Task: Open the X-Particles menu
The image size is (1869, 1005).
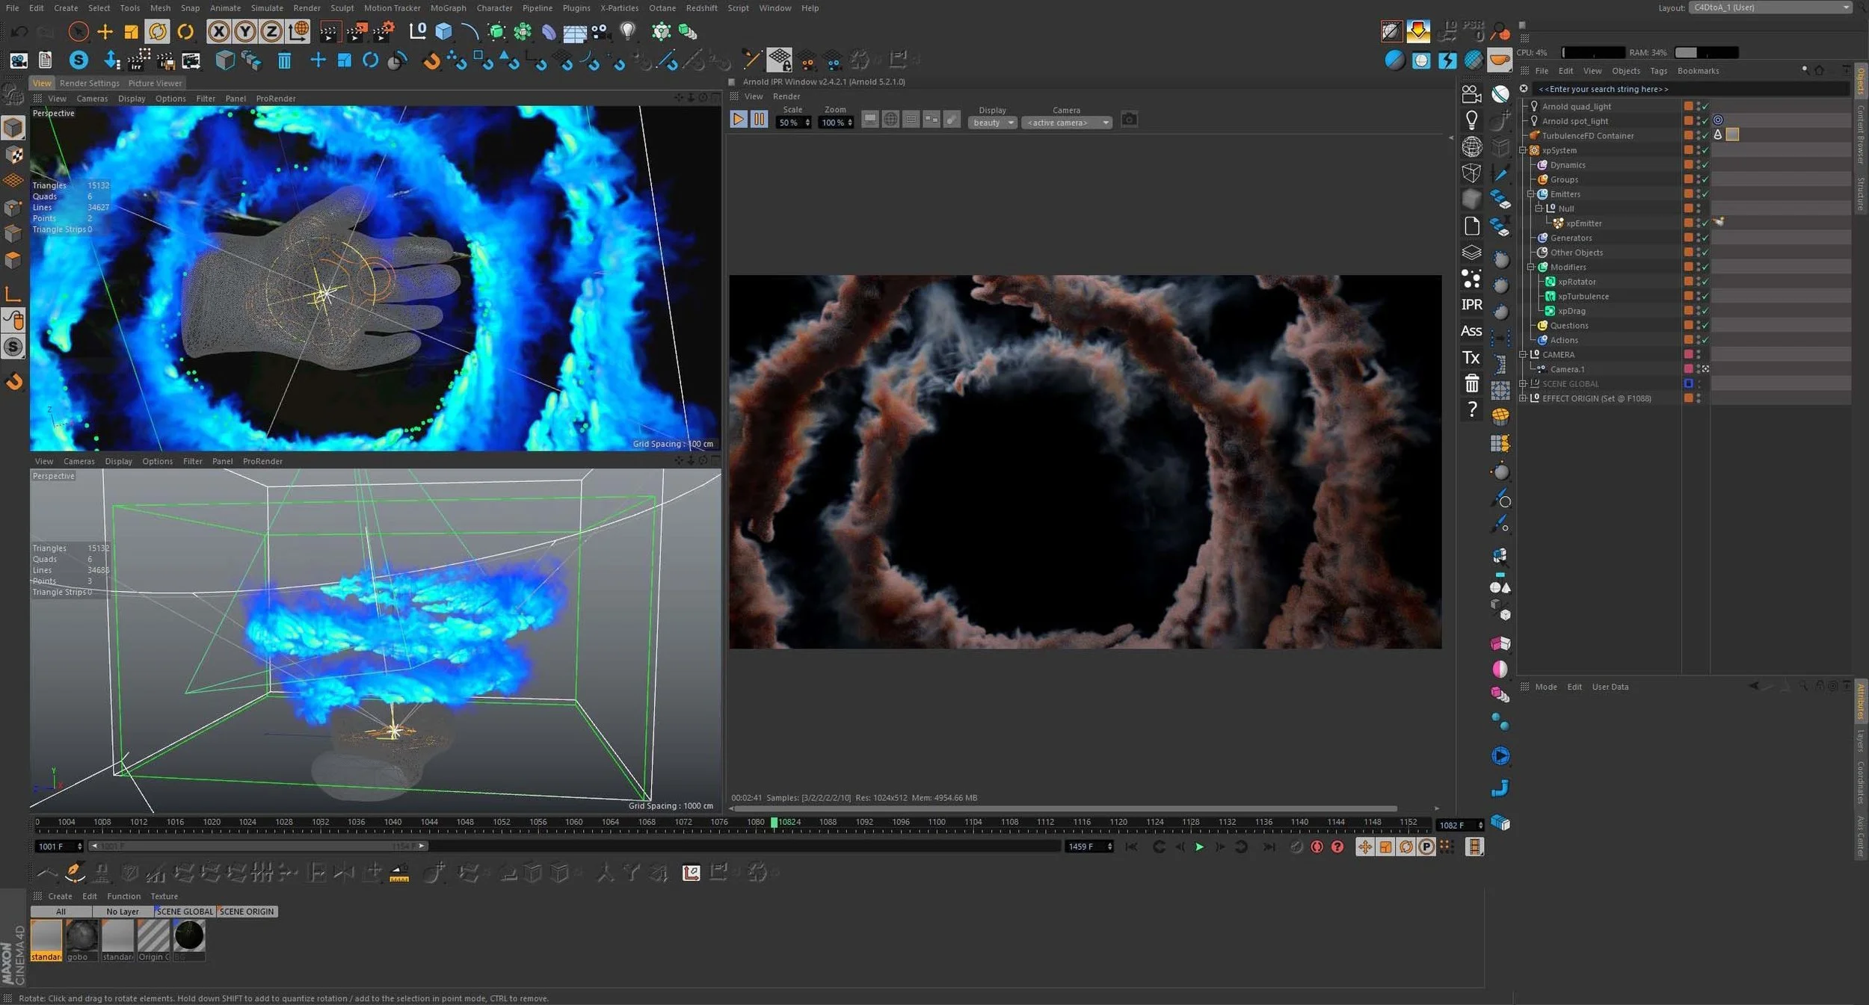Action: (x=619, y=8)
